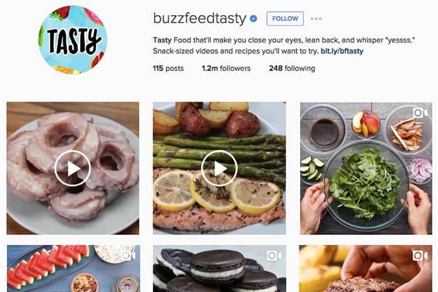Open the chocolate sandwich cookies post
The image size is (438, 292).
219,269
